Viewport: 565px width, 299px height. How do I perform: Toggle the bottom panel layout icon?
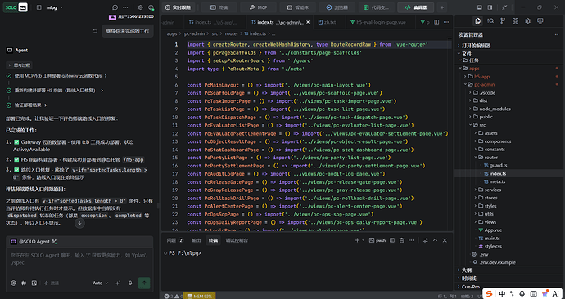coord(480,7)
